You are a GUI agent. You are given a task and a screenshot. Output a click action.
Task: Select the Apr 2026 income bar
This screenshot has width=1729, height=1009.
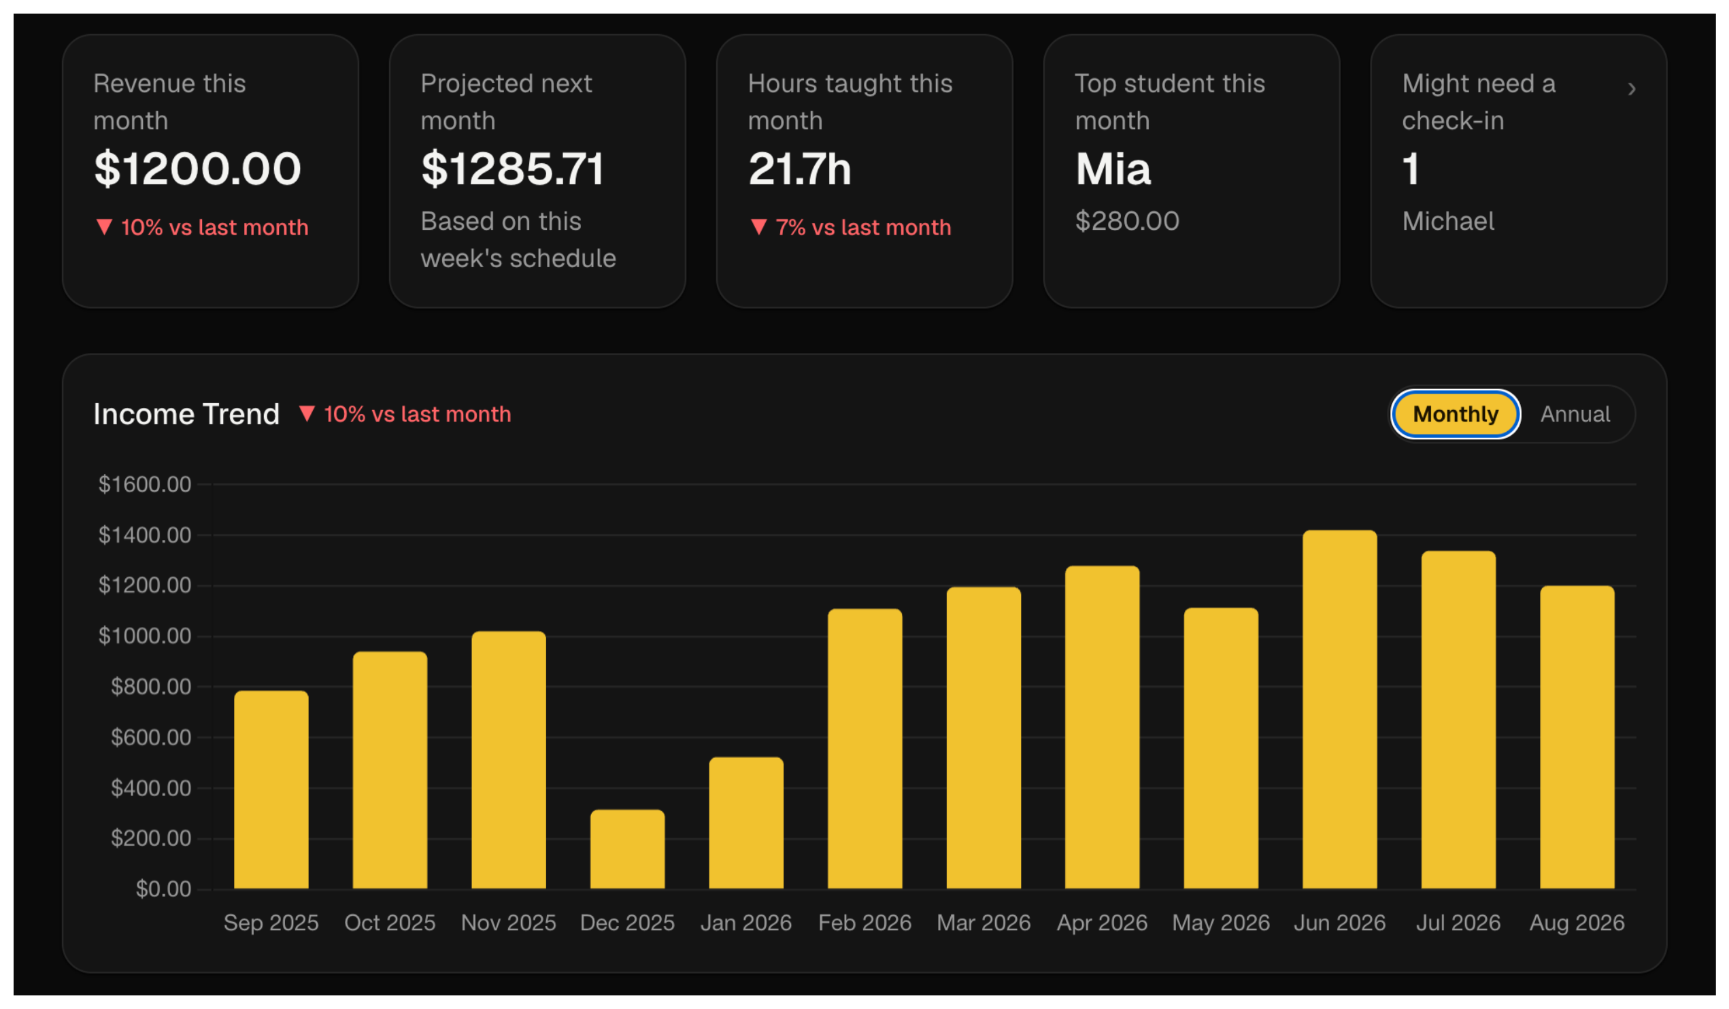pos(1102,727)
